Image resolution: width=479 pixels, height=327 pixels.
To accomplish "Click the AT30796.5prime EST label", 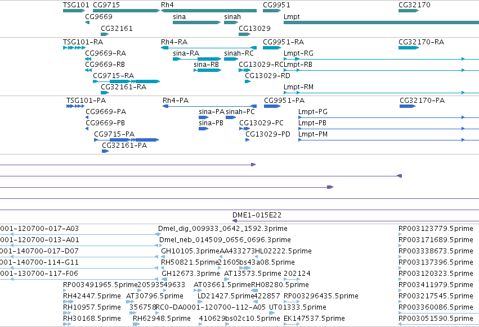I will click(155, 296).
